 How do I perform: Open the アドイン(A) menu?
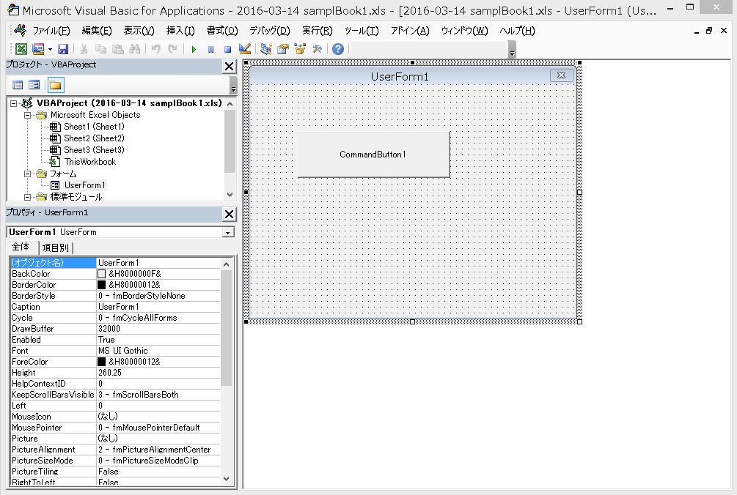pyautogui.click(x=409, y=31)
